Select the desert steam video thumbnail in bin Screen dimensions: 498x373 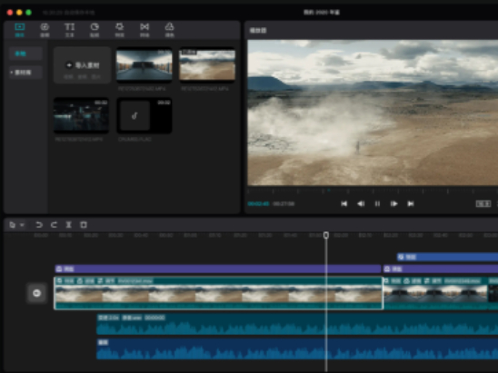207,65
